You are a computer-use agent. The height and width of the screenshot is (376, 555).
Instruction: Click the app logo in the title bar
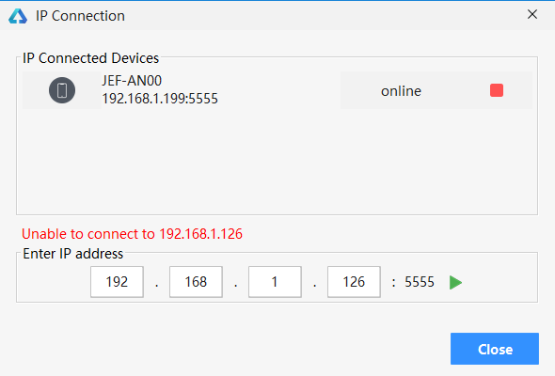(x=18, y=16)
